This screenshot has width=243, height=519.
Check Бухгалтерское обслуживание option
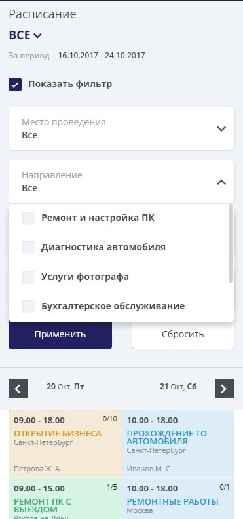tap(28, 306)
